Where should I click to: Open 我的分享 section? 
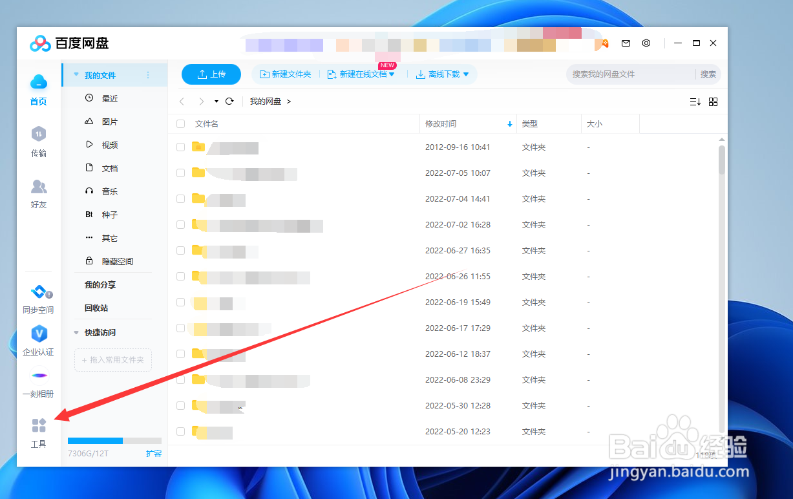[100, 284]
